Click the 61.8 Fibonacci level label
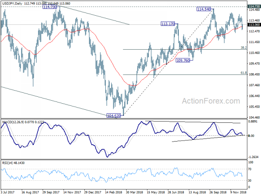Viewport: 261px width, 196px height. coord(244,73)
